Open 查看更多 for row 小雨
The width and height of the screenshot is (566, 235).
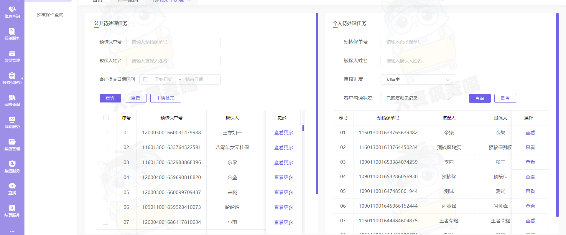click(x=284, y=222)
